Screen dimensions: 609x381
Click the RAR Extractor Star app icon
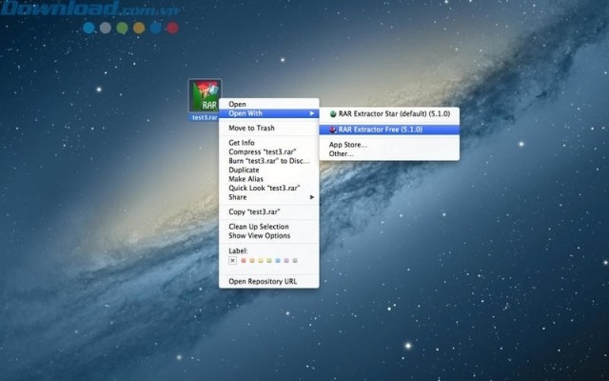332,113
